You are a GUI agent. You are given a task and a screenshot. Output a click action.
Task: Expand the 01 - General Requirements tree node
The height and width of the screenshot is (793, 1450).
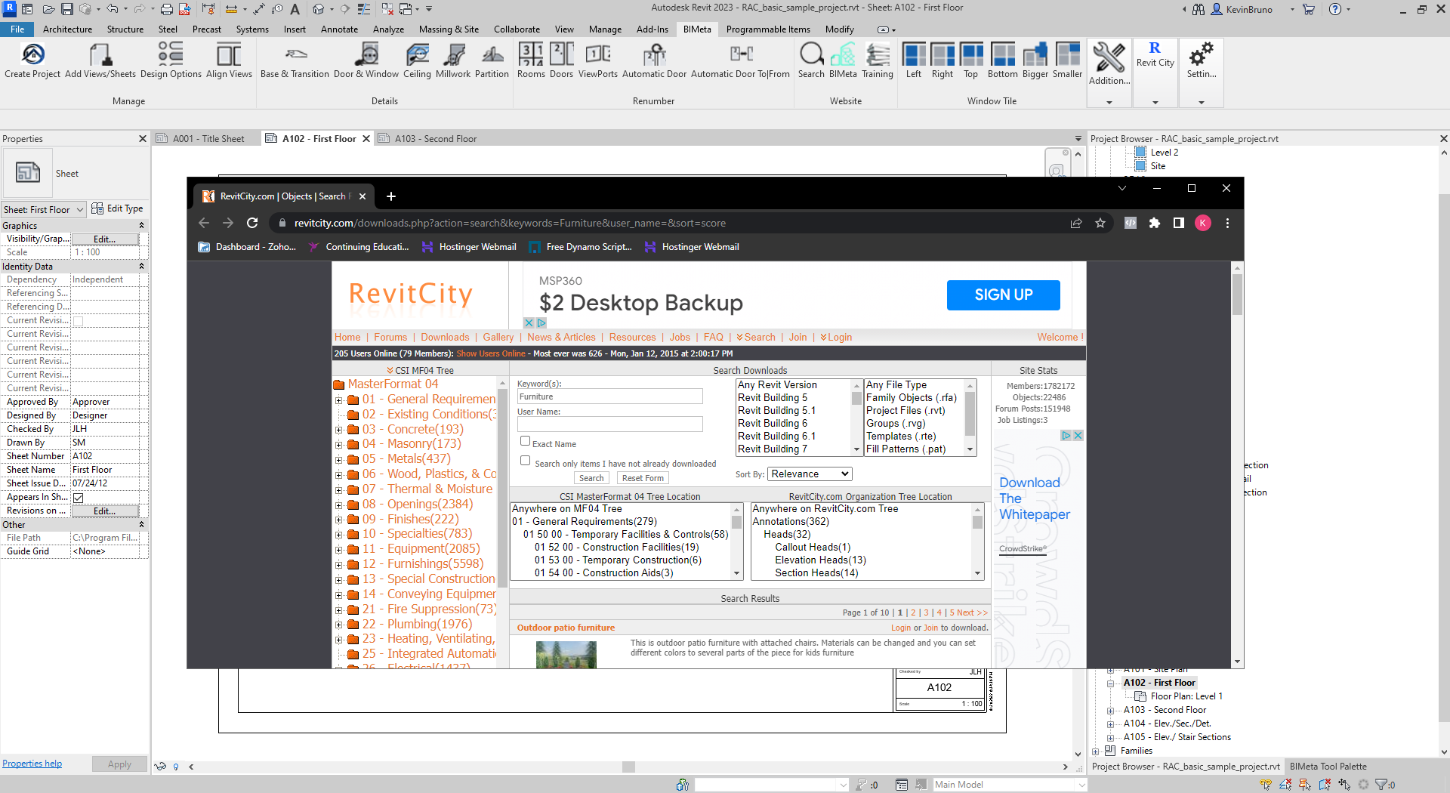click(338, 400)
